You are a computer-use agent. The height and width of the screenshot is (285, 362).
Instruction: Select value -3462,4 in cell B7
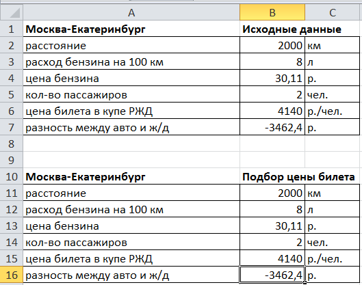pos(283,128)
